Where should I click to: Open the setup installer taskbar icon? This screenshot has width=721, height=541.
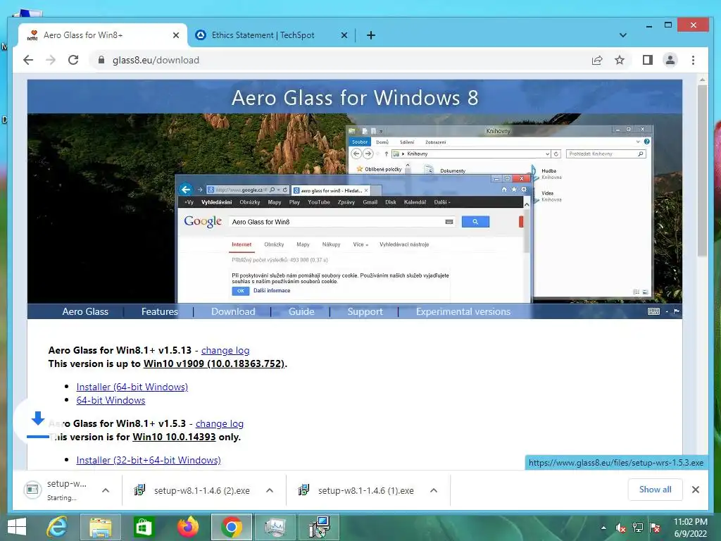tap(319, 527)
